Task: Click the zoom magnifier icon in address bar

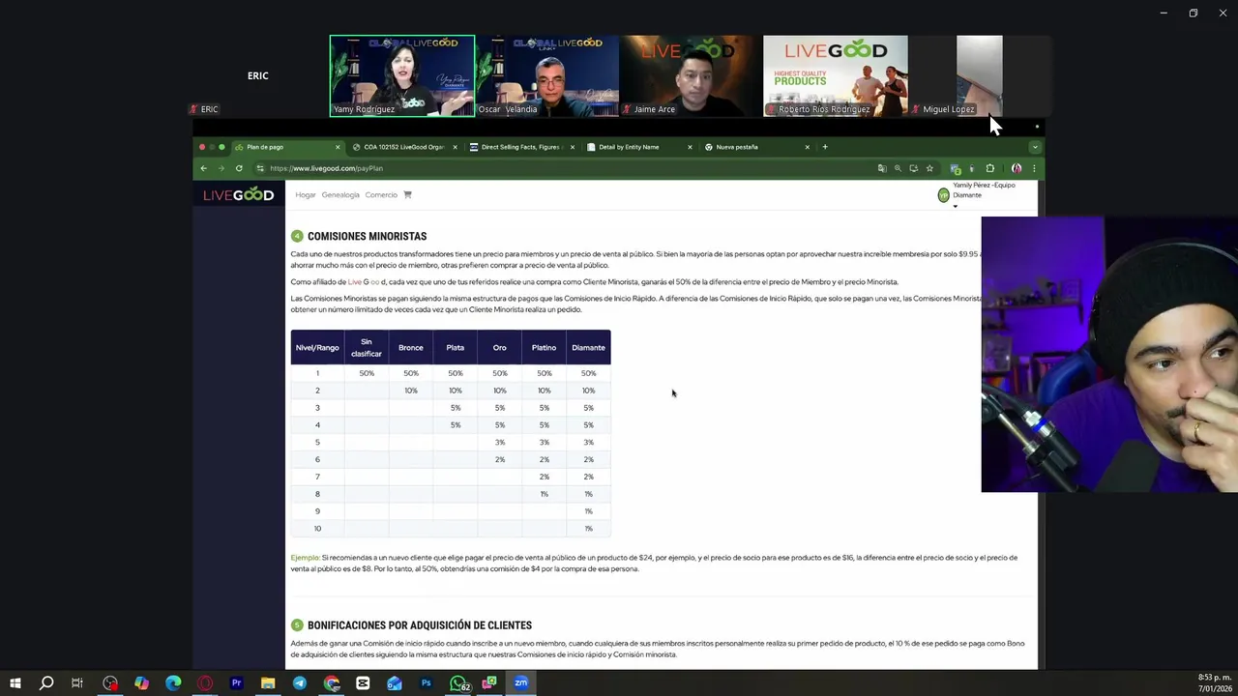Action: pos(898,168)
